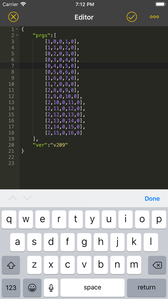The image size is (168, 299).
Task: Tap the b key
Action: [x=101, y=265]
